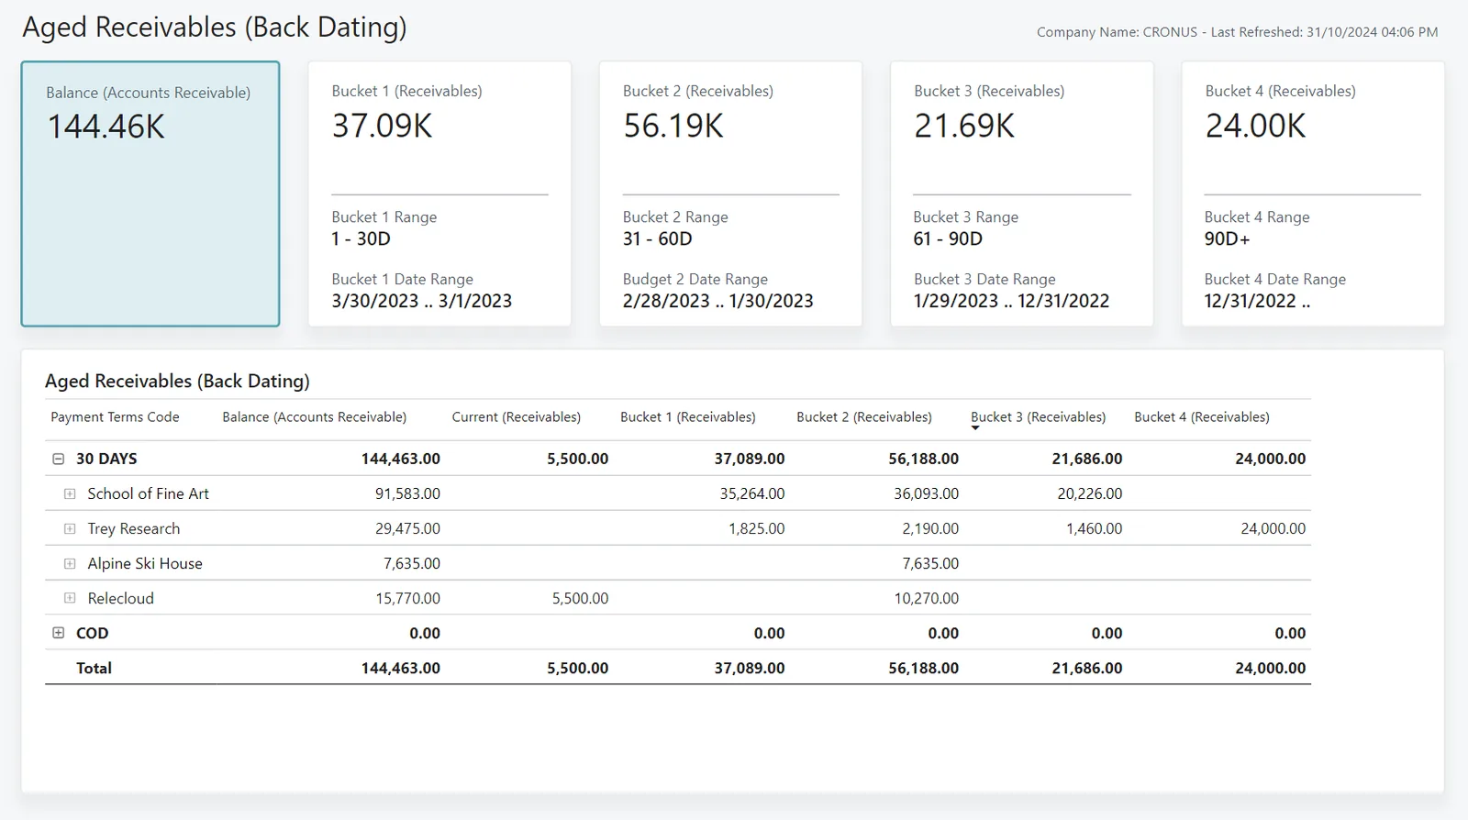Click the 21.69K Bucket 3 card value

[x=964, y=126]
